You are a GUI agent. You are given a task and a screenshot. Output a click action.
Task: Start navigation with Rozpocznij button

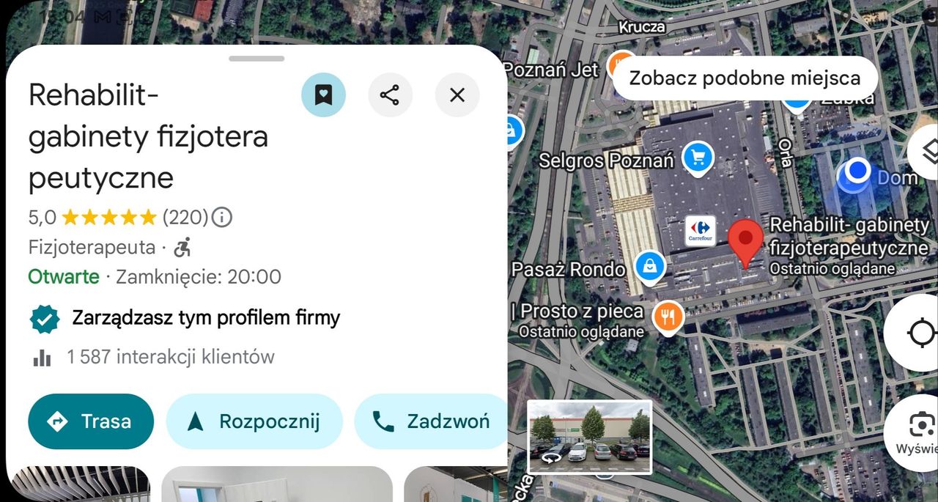254,421
